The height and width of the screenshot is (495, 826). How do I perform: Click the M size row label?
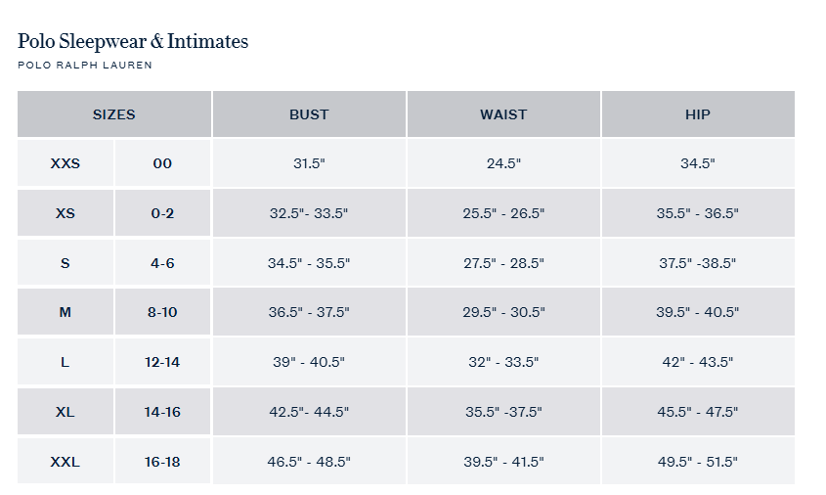65,312
